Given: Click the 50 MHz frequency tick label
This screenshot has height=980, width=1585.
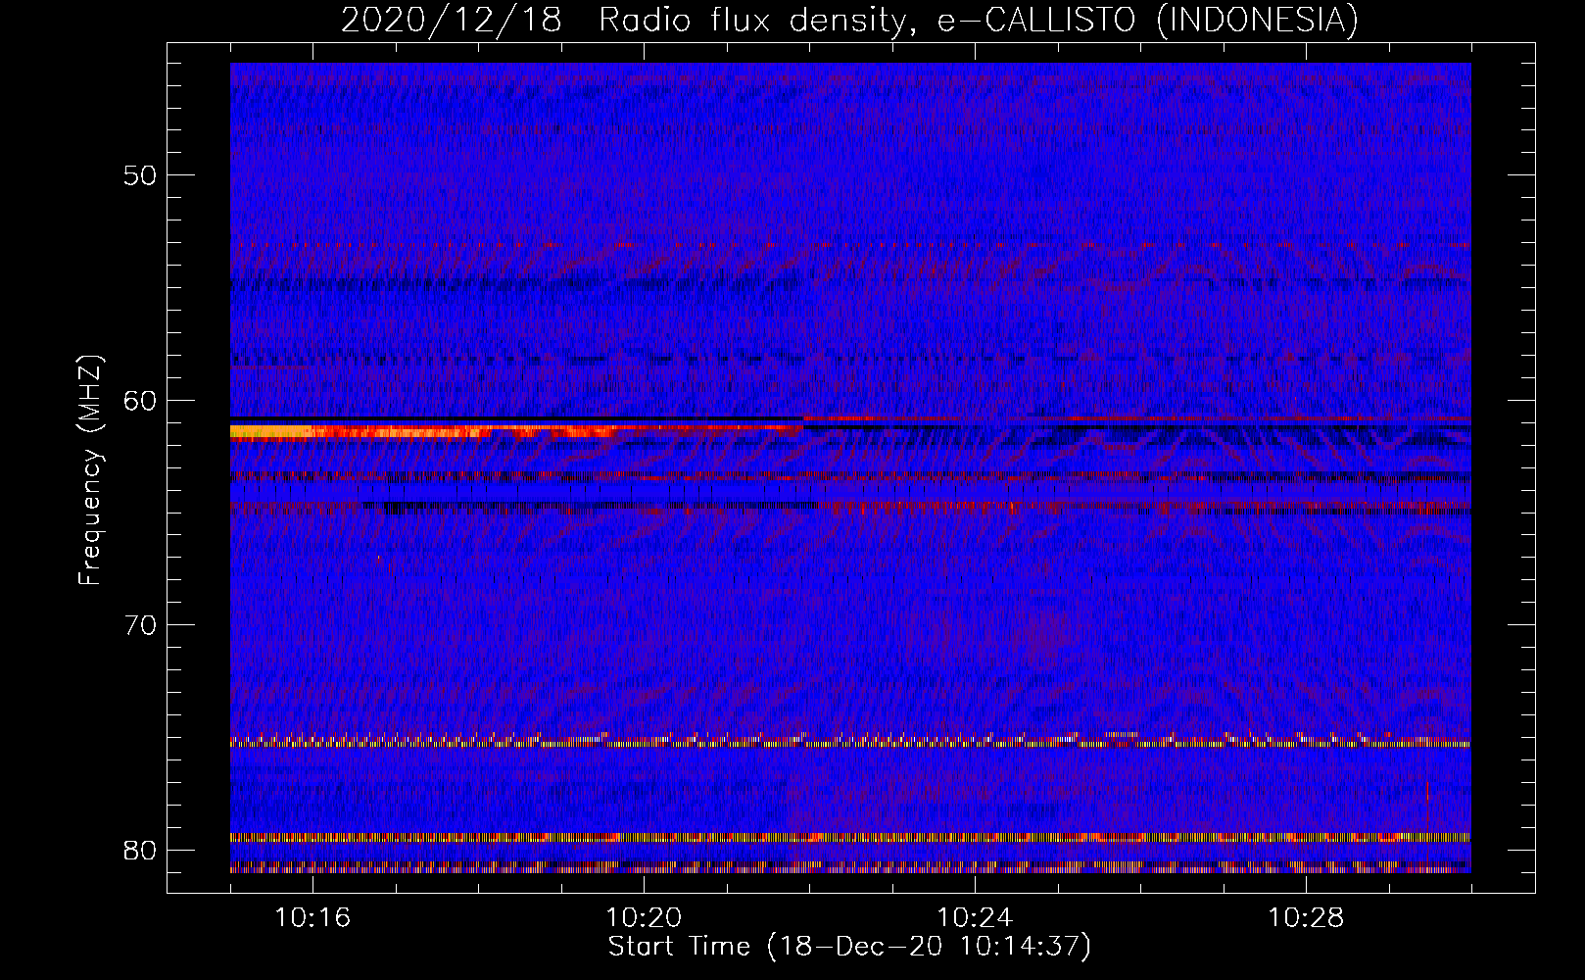Looking at the screenshot, I should 140,175.
